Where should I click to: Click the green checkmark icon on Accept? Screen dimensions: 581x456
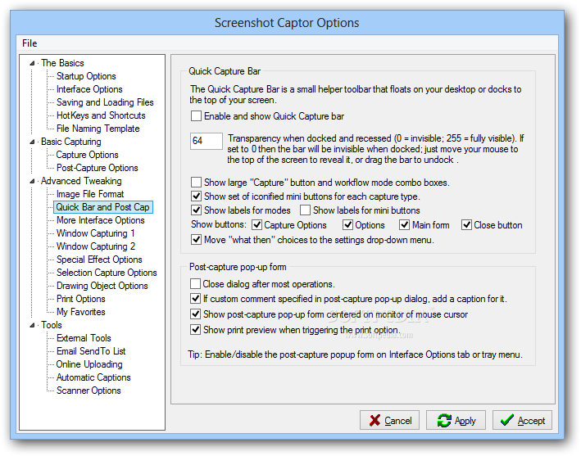(x=506, y=420)
